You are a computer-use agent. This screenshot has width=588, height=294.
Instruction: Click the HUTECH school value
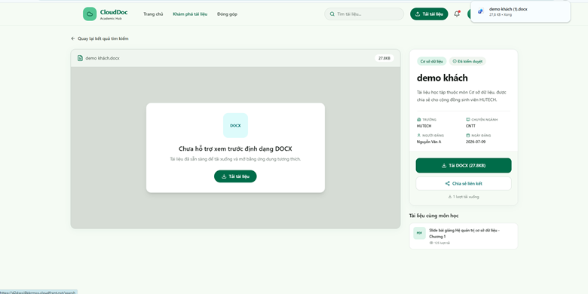click(424, 126)
